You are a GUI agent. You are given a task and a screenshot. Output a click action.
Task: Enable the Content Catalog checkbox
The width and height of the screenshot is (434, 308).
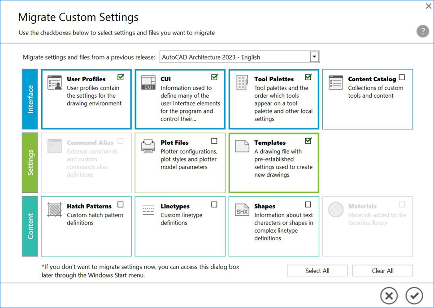pos(402,77)
